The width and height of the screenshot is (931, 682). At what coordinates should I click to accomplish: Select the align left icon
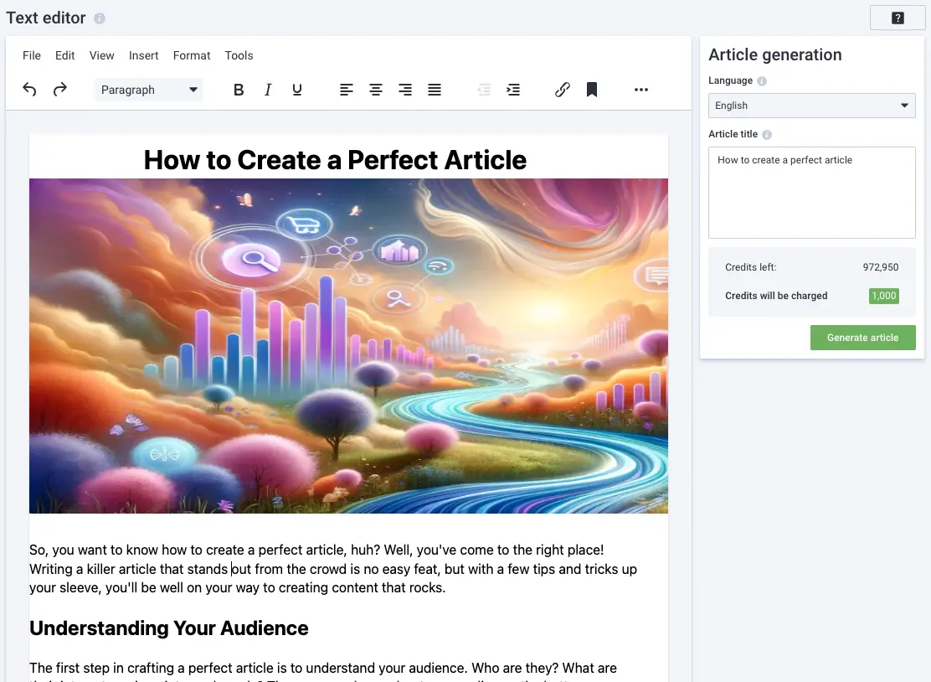[347, 90]
